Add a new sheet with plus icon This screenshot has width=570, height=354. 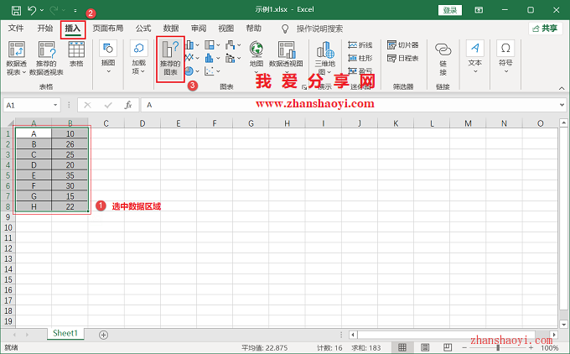103,335
